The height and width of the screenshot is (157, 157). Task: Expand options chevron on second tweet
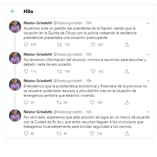148,54
